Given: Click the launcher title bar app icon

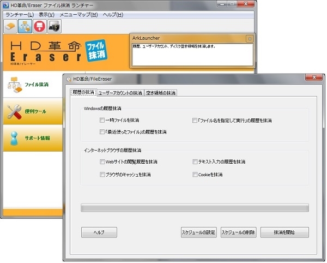Looking at the screenshot, I should click(x=6, y=5).
